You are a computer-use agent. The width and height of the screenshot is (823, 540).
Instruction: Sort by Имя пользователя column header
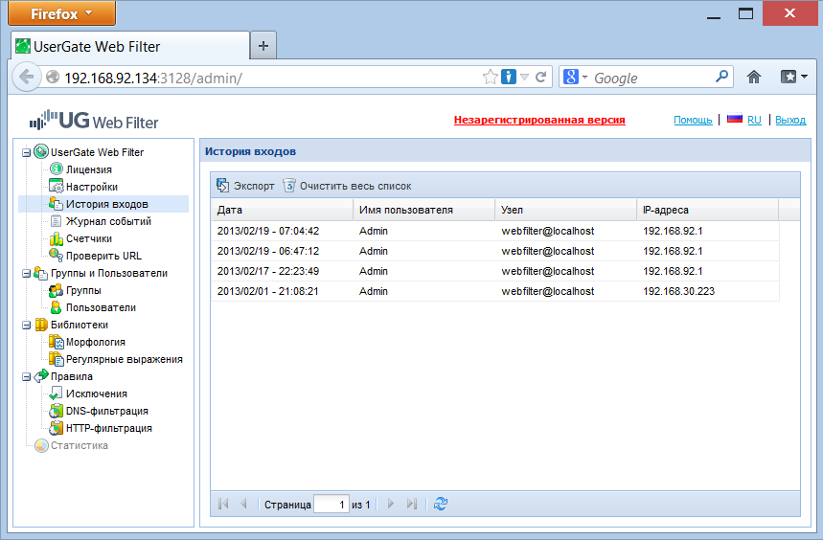(424, 210)
